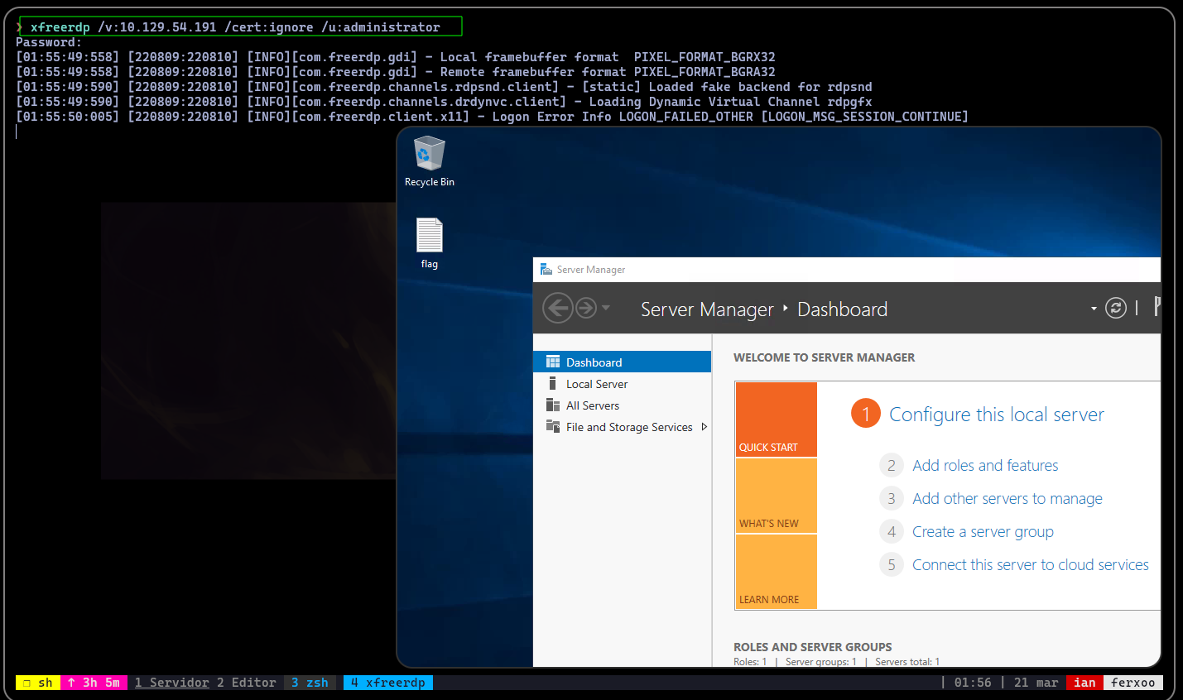The height and width of the screenshot is (700, 1183).
Task: Click the LOGON_FAILED_OTHER log line
Action: click(492, 117)
